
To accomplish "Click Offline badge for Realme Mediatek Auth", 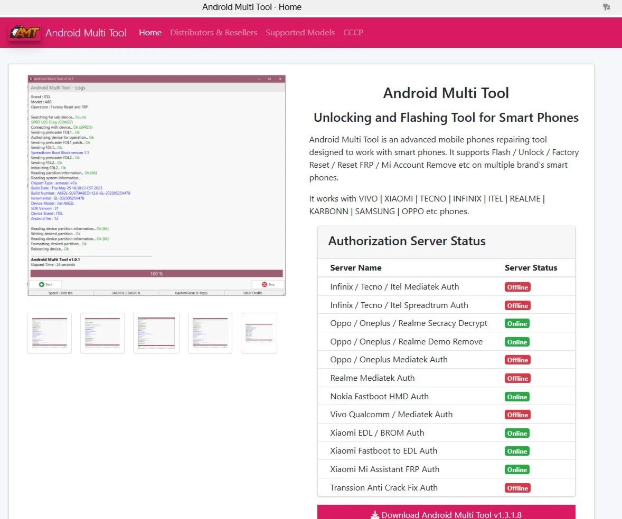I will coord(517,378).
